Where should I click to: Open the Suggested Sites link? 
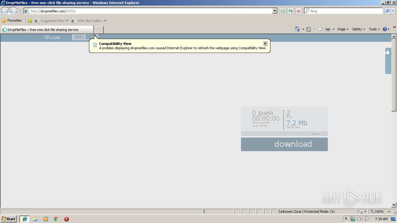(51, 21)
